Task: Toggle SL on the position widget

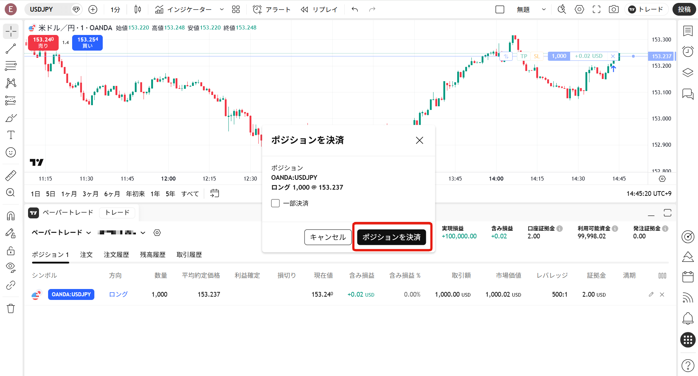Action: point(537,56)
